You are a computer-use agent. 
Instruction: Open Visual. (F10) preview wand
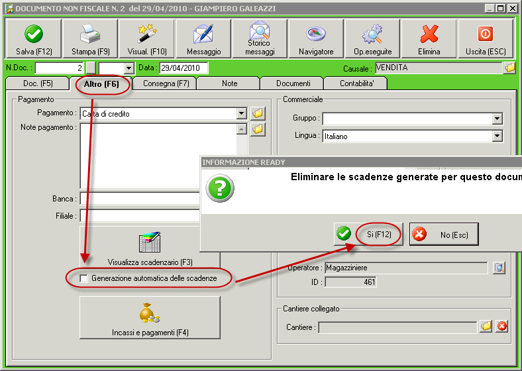pyautogui.click(x=147, y=38)
